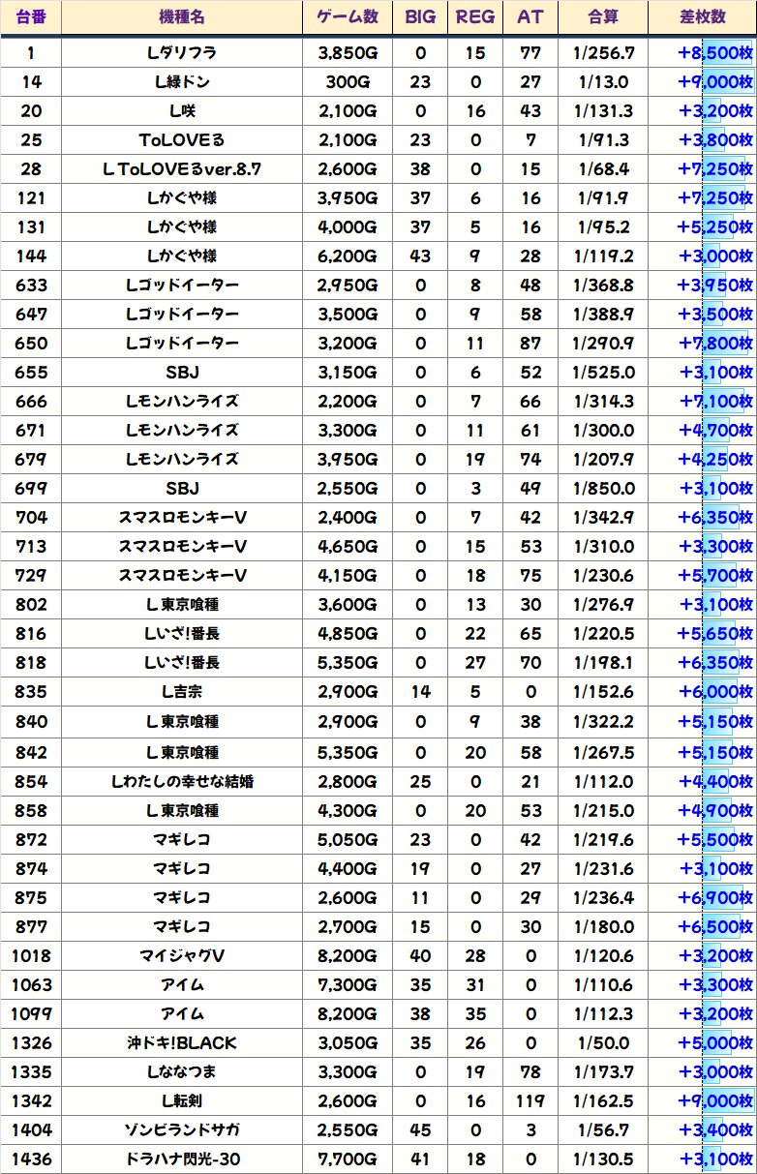Click the ゲーム数 column header
The image size is (757, 1174).
coord(348,17)
